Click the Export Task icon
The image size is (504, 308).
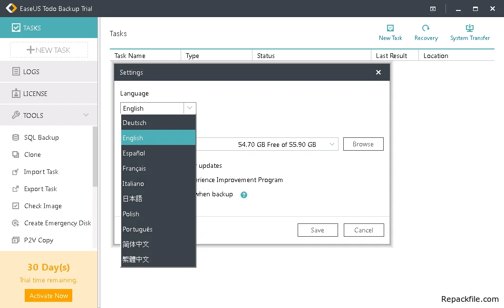pyautogui.click(x=15, y=189)
